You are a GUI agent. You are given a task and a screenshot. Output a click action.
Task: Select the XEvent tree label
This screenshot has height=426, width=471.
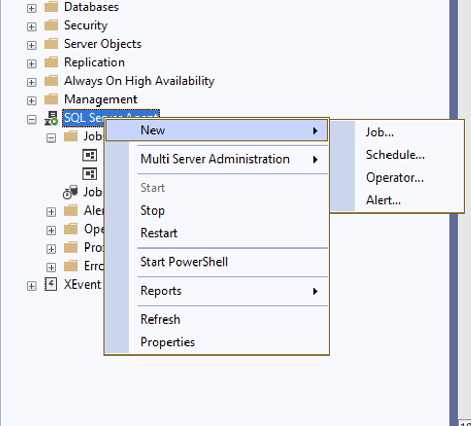pos(82,285)
